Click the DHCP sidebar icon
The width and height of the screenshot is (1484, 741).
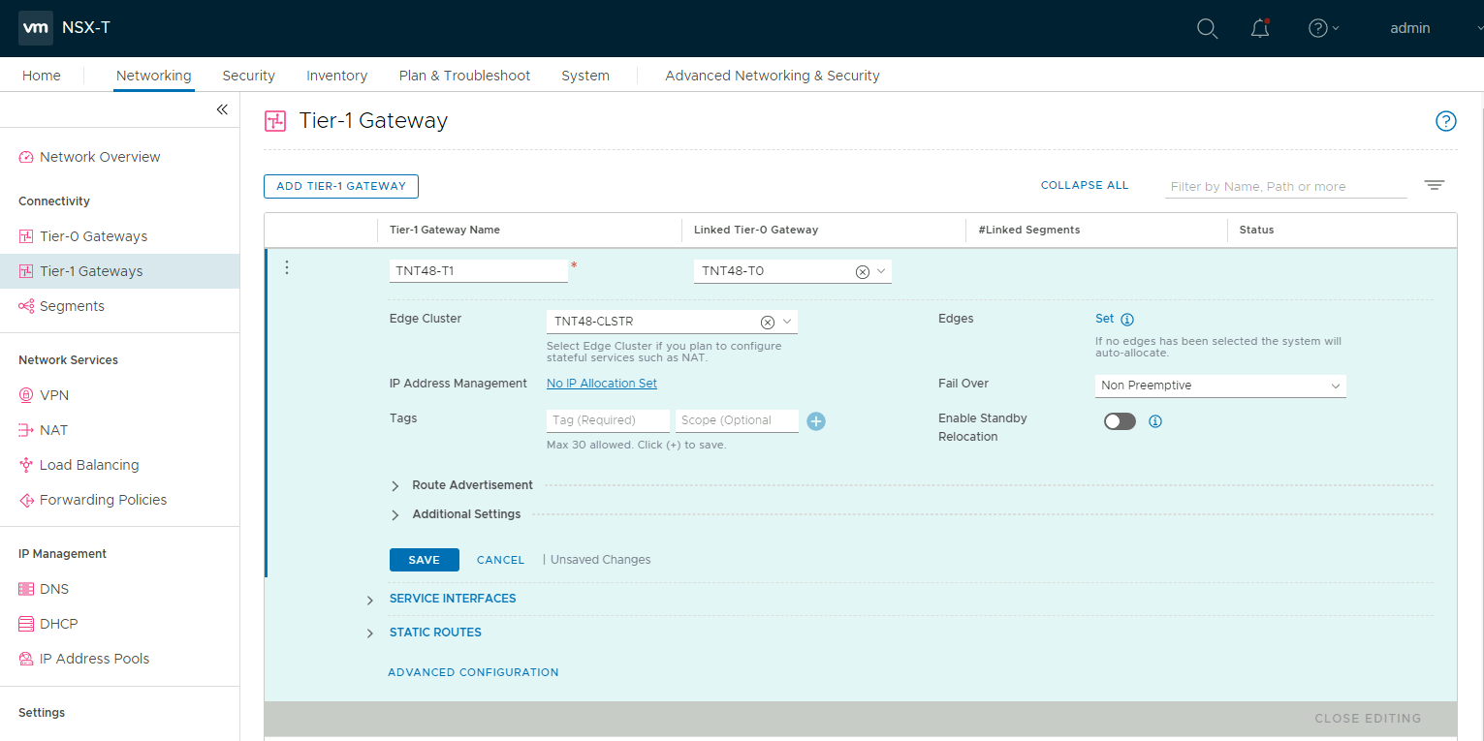tap(26, 624)
